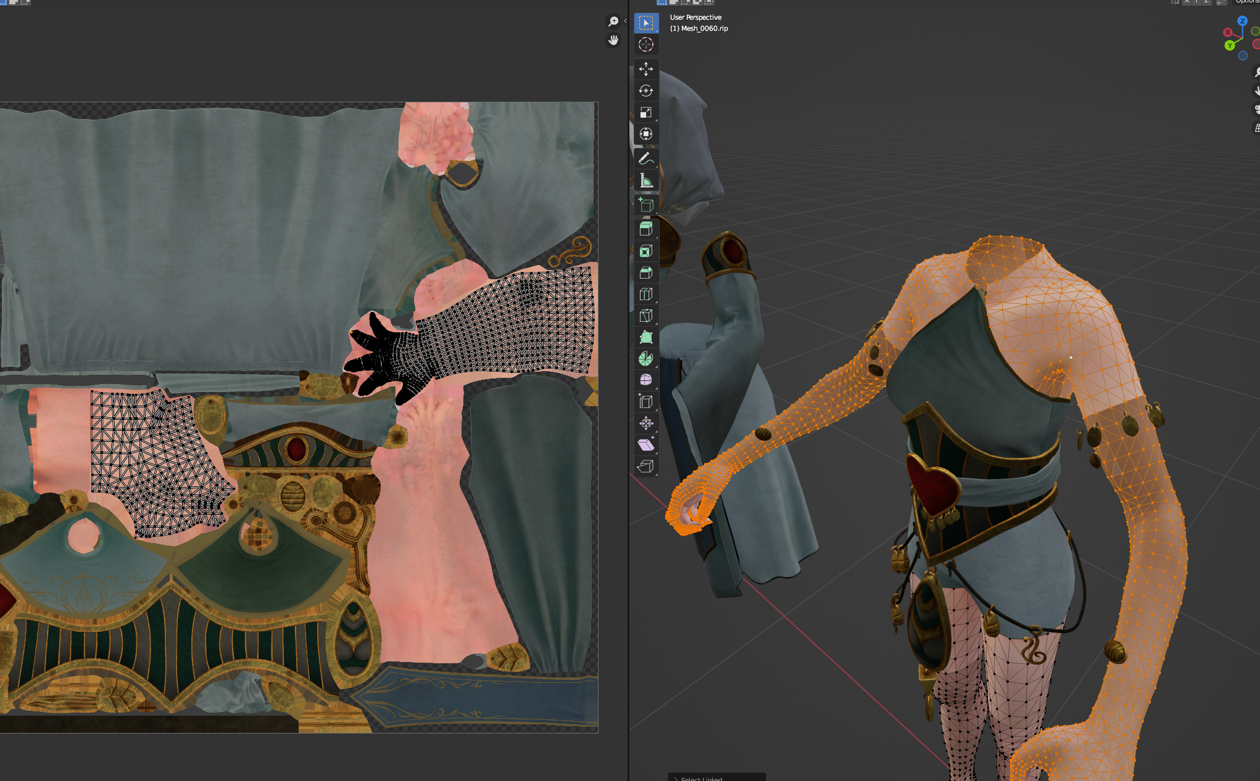Expand the UV editor sidebar arrow
The image size is (1260, 781).
click(625, 21)
